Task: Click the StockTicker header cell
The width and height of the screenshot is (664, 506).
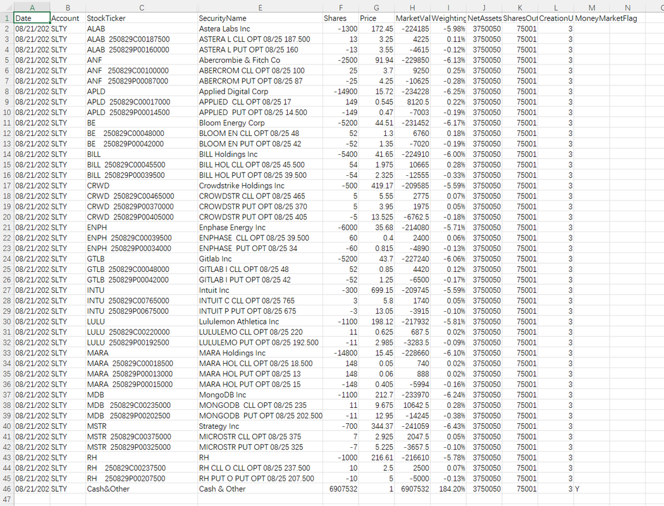Action: point(142,18)
